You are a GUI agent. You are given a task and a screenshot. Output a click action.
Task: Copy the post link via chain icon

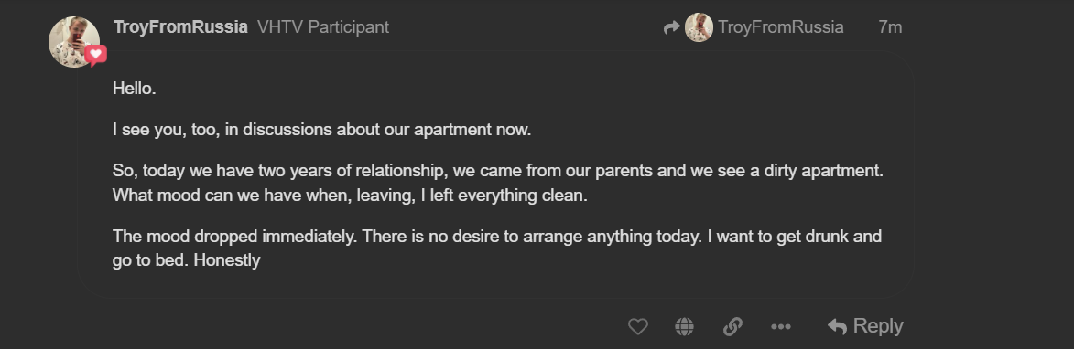[732, 327]
